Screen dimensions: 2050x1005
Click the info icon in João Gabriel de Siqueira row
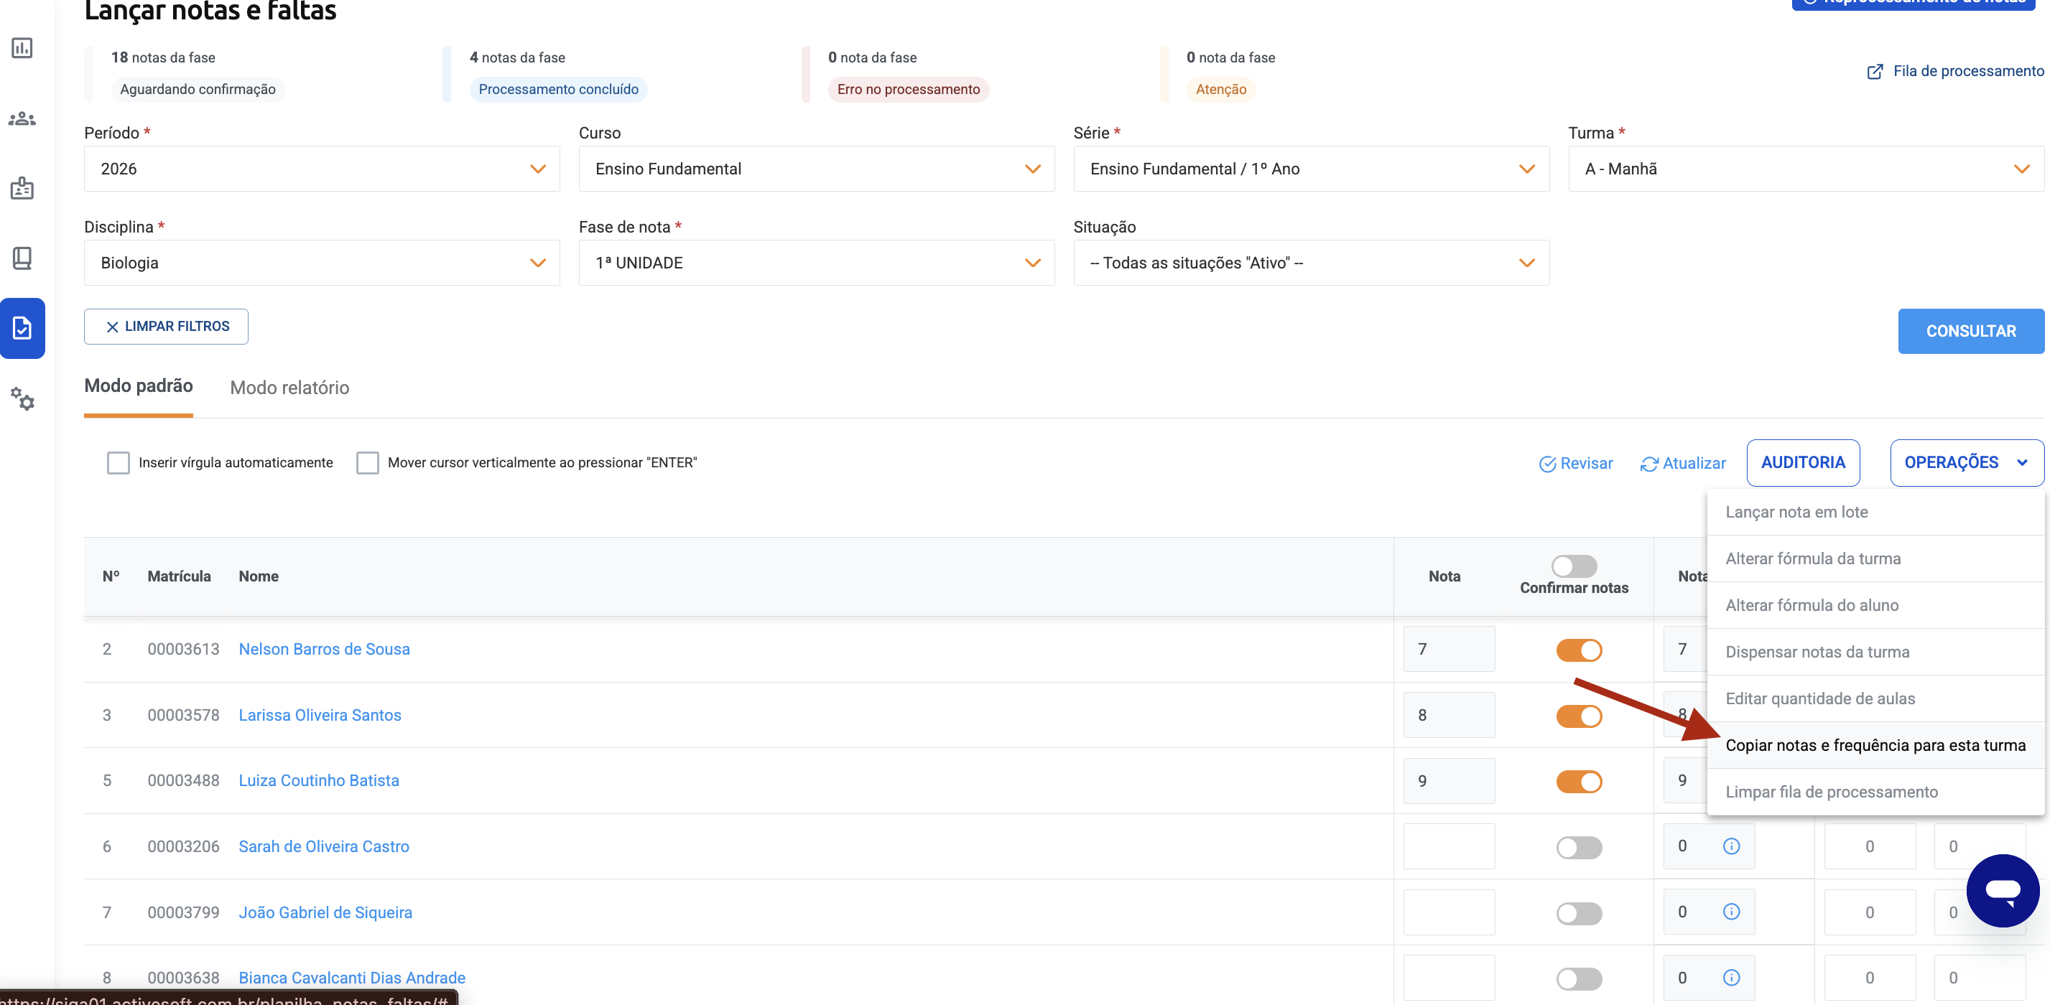(x=1731, y=912)
